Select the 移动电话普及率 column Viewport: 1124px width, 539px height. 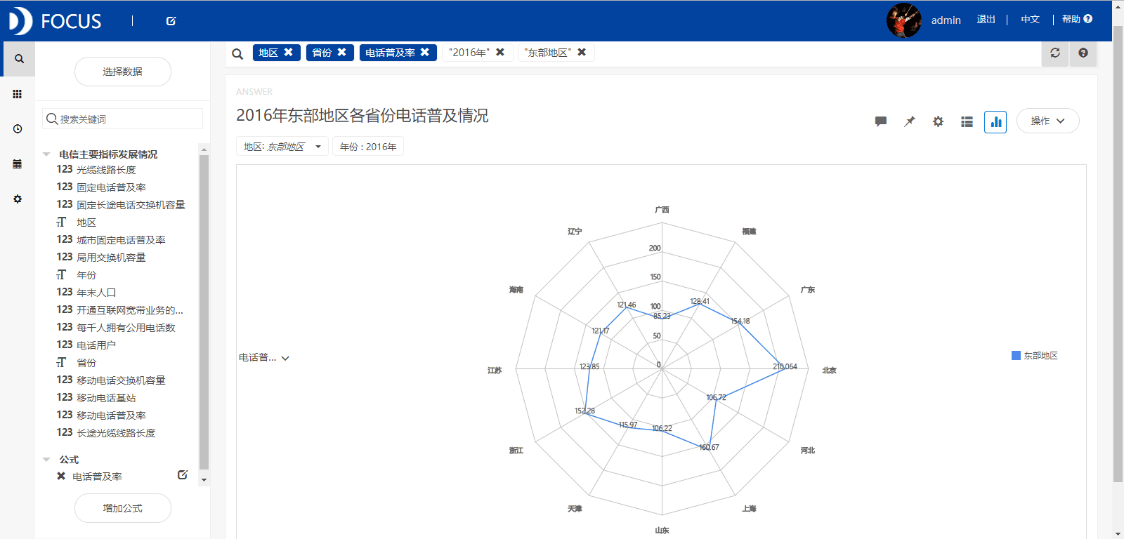(x=111, y=415)
